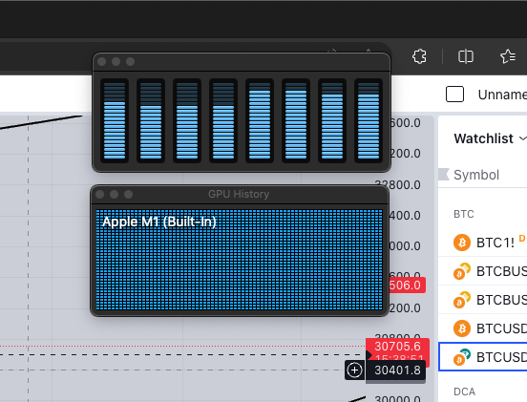Close the CPU usage bars window
The width and height of the screenshot is (527, 402).
[102, 62]
